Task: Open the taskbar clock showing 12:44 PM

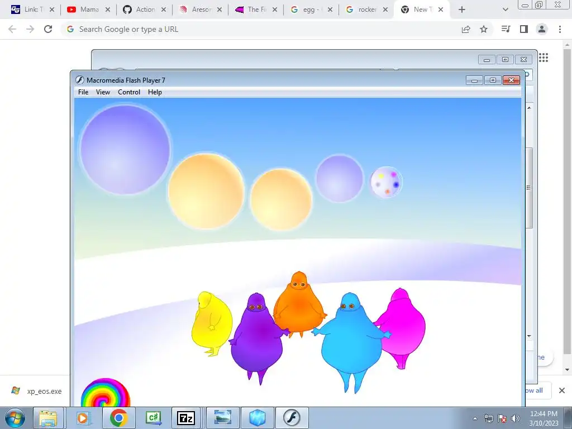Action: pos(544,418)
